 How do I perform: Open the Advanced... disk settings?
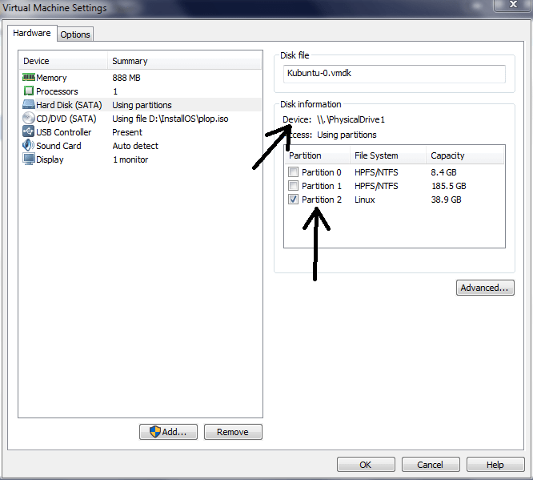tap(485, 288)
